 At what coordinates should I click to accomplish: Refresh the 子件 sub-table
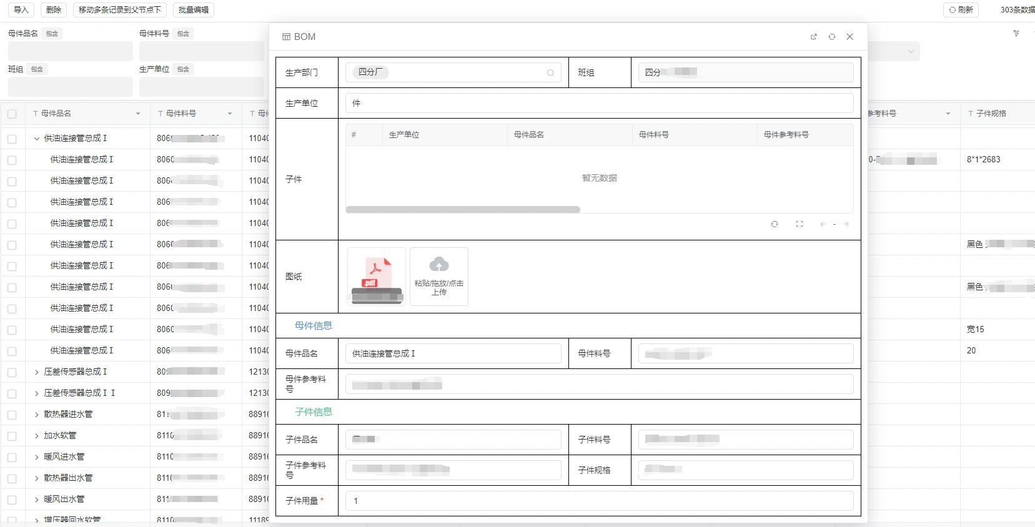(775, 224)
